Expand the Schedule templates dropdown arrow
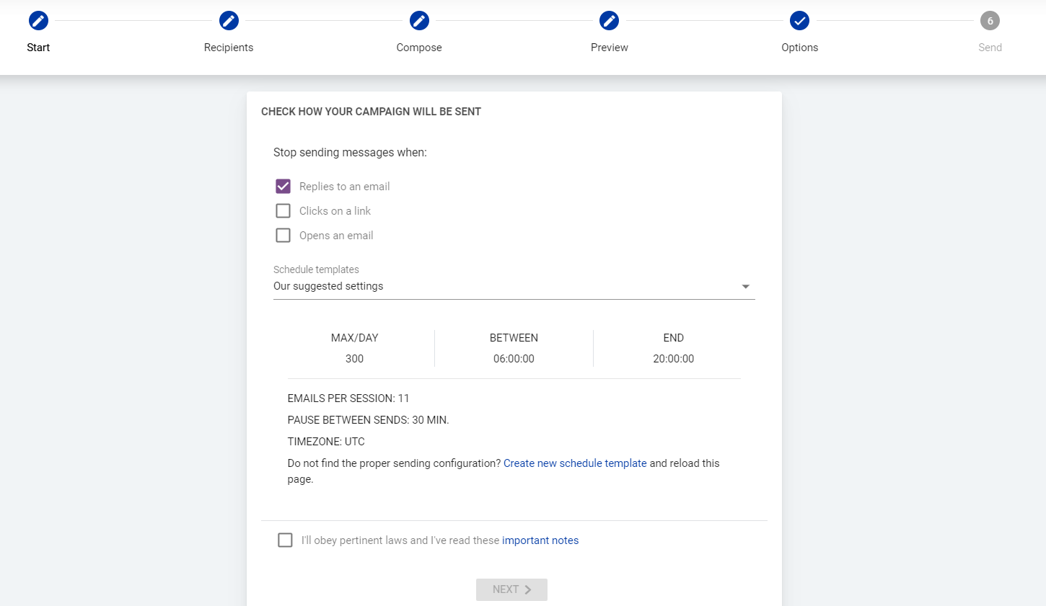Image resolution: width=1046 pixels, height=606 pixels. click(745, 287)
